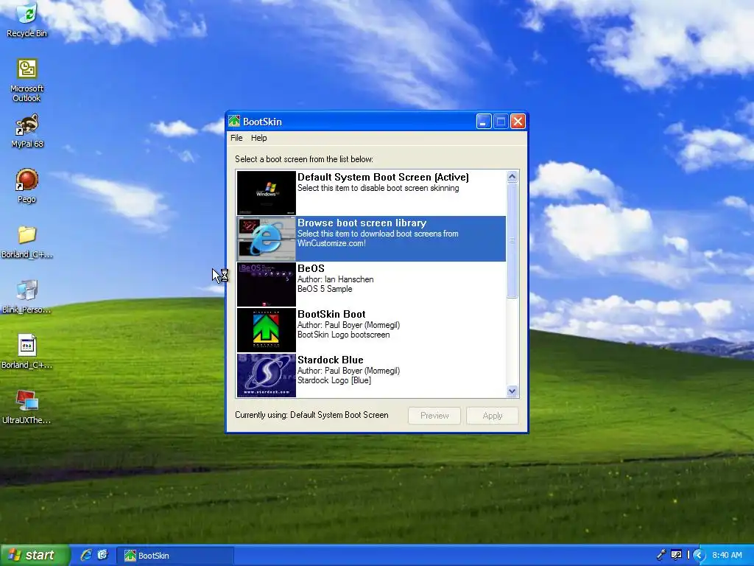Click the Apply button
The height and width of the screenshot is (566, 754).
tap(493, 416)
